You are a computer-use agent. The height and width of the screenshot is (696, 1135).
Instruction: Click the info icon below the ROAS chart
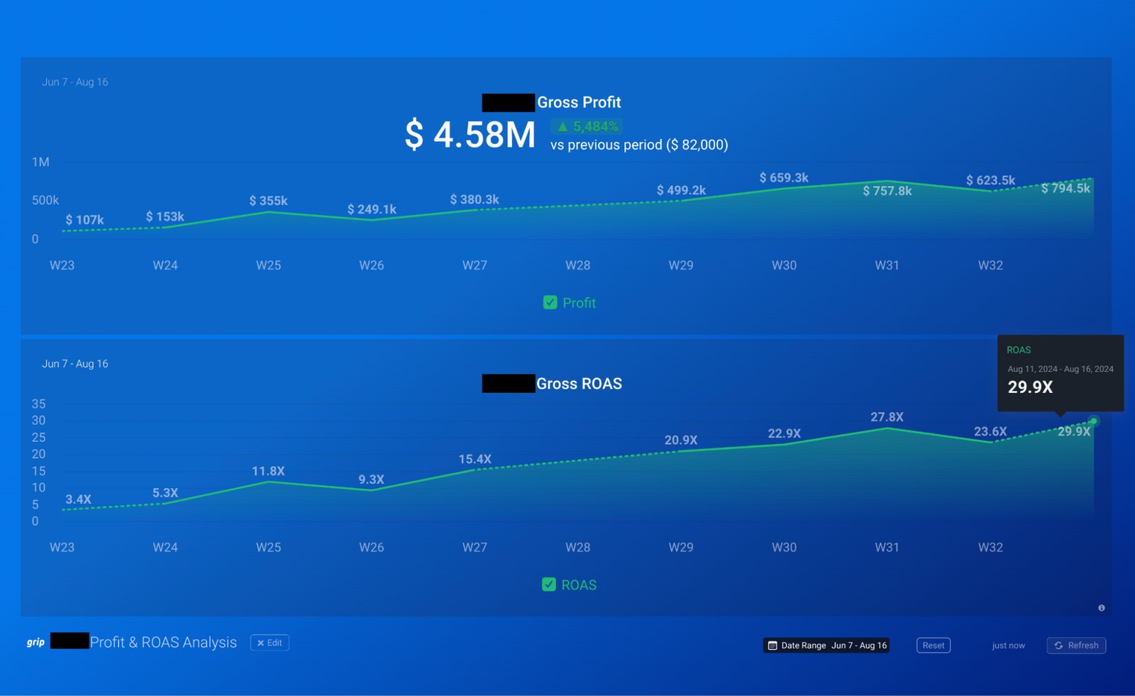tap(1101, 608)
